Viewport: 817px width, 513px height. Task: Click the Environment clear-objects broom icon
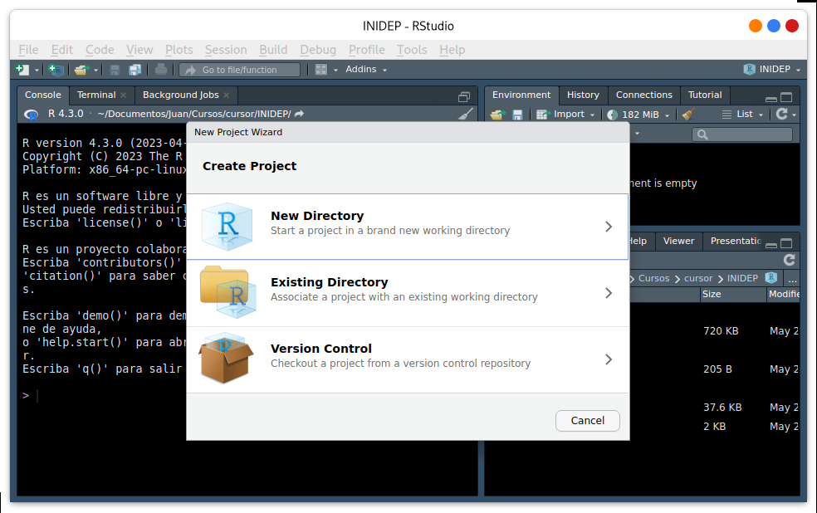point(687,115)
